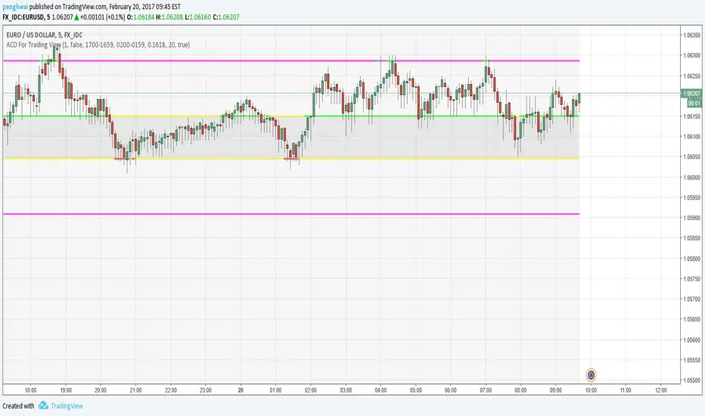This screenshot has height=416, width=705.
Task: Click the green current price label 1.06207
Action: (691, 94)
